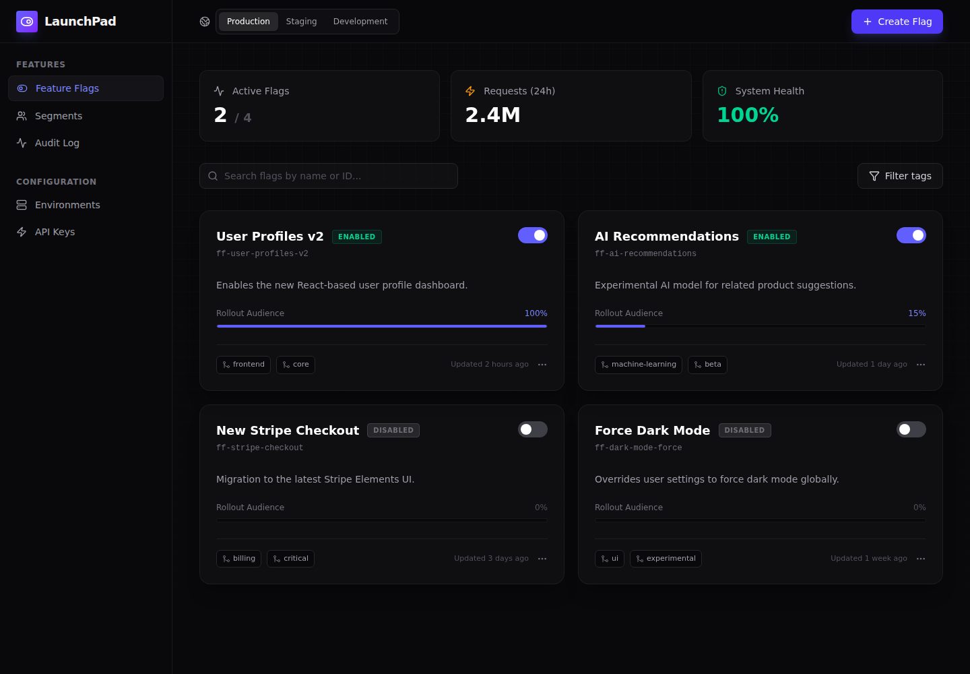The image size is (970, 674).
Task: Enable the New Stripe Checkout flag
Action: tap(533, 429)
